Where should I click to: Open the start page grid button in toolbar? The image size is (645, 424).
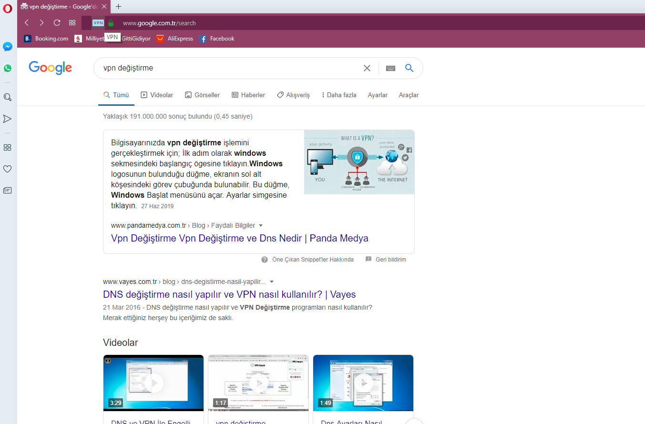[72, 23]
